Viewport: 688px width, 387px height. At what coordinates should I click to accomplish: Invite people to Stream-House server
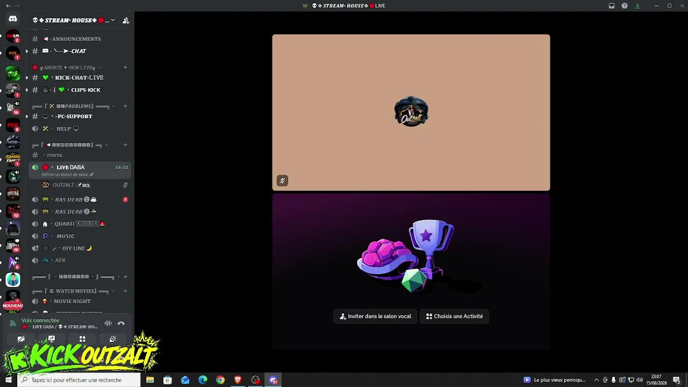tap(126, 20)
